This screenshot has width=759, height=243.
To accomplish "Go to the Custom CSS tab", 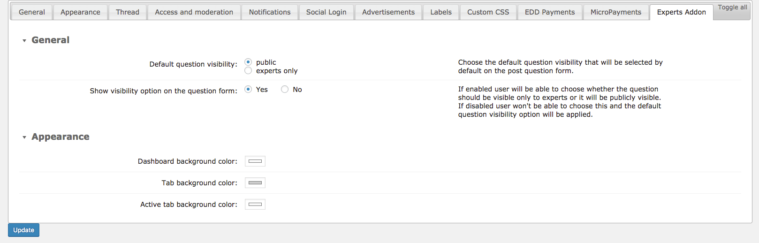I will 488,12.
